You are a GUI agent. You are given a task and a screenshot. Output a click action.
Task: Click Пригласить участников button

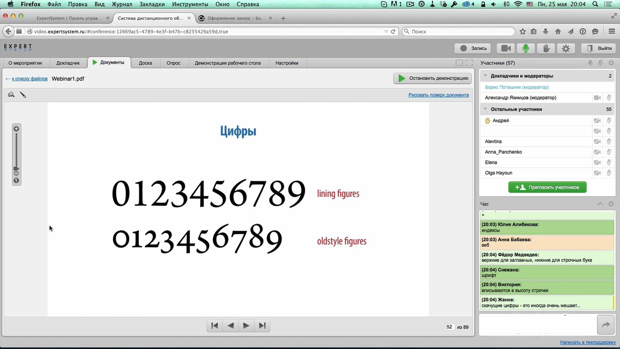[x=547, y=187]
